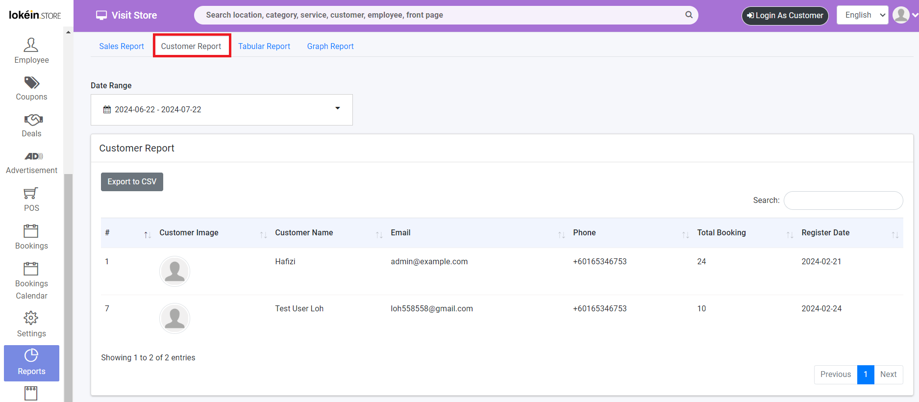The height and width of the screenshot is (402, 919).
Task: Click customer name Test User Loh
Action: pos(299,309)
